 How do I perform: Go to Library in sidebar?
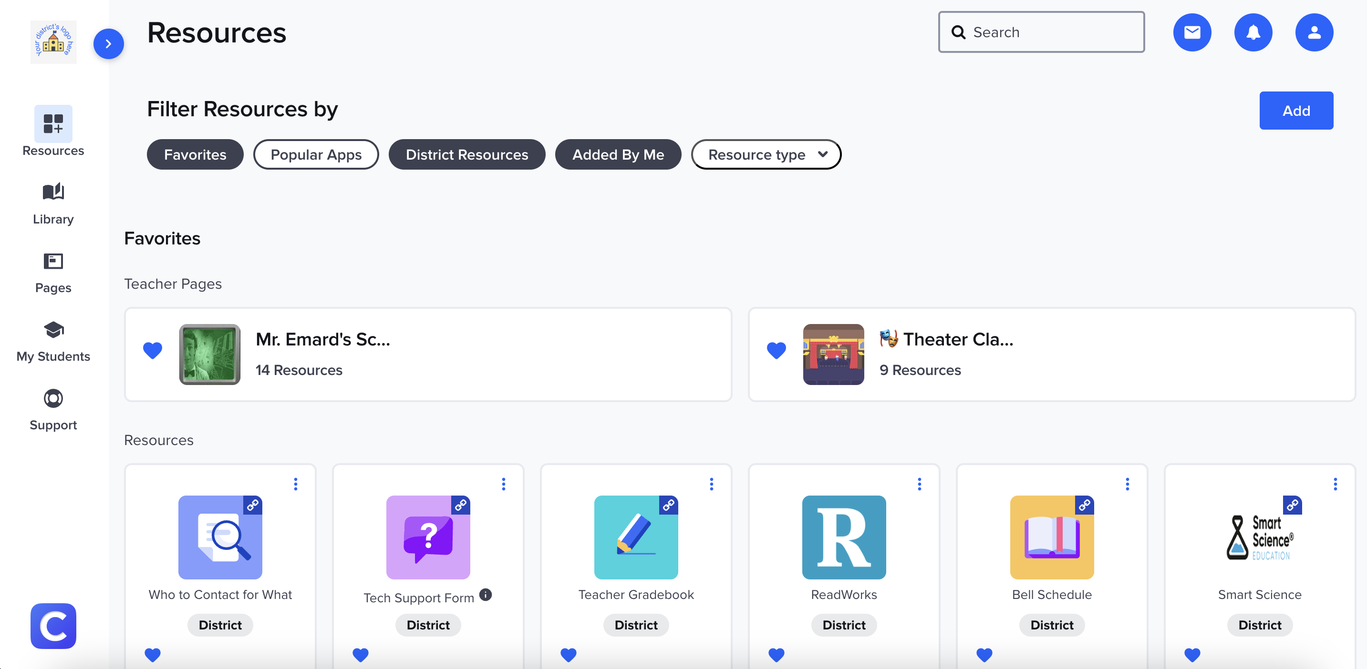(53, 203)
